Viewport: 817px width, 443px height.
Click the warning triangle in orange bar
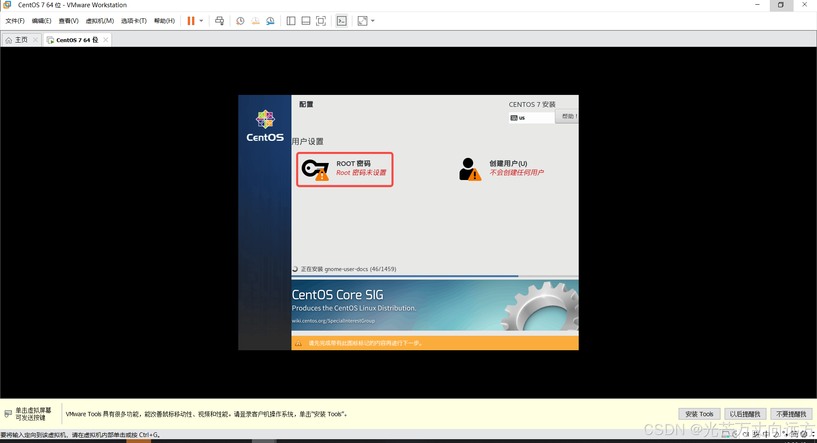click(x=298, y=343)
